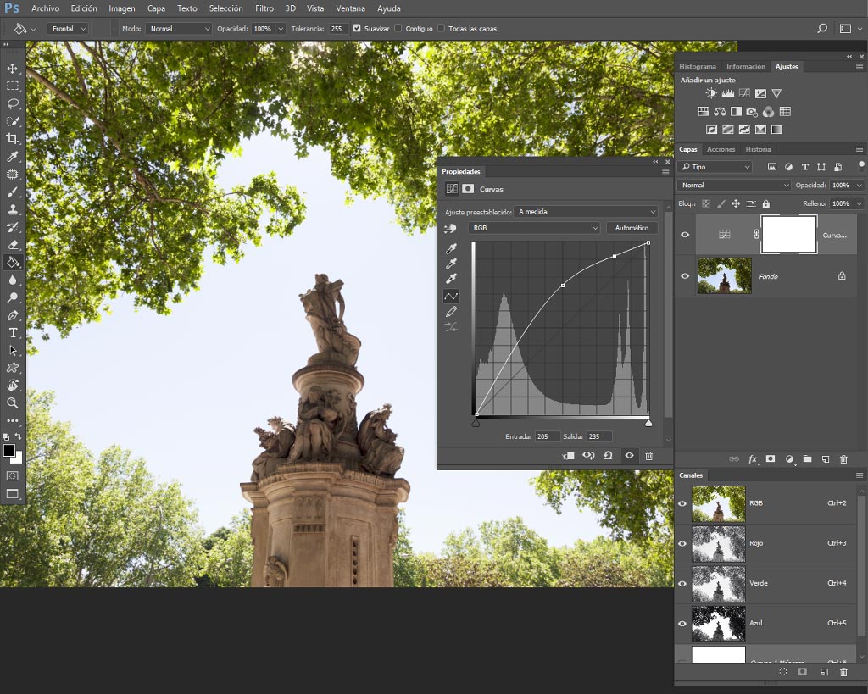Select the Move tool

[x=12, y=69]
